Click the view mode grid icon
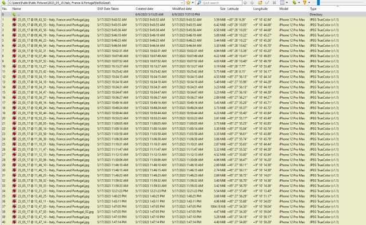366x225 pixels. [x=282, y=3]
